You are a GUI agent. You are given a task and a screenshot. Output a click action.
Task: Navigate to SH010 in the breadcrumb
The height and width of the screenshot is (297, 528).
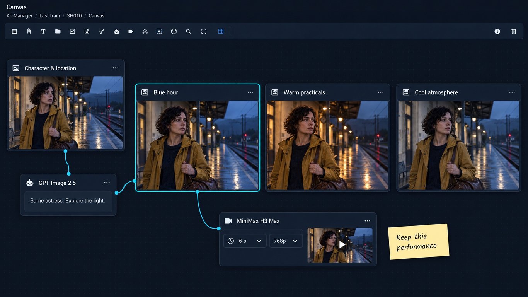pos(74,16)
